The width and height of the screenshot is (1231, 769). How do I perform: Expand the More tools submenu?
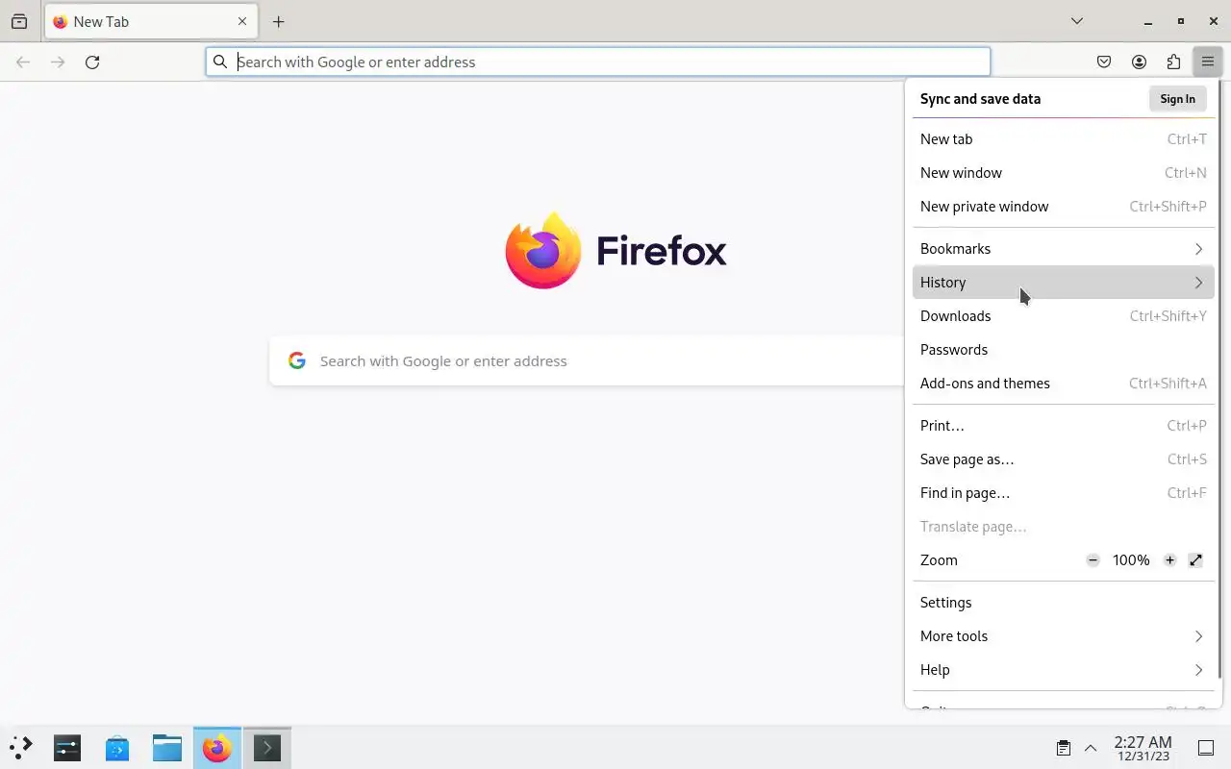(x=1064, y=636)
